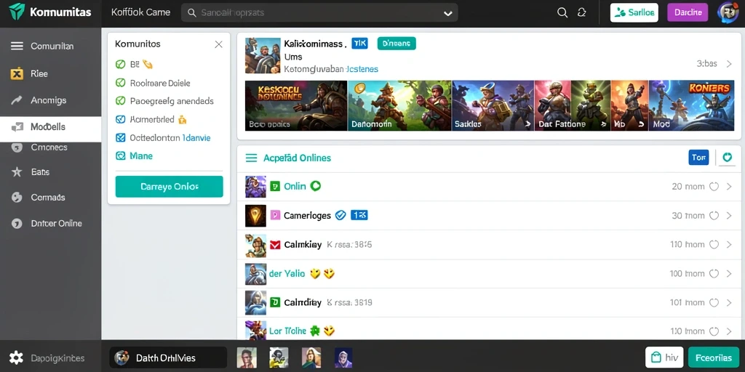The height and width of the screenshot is (372, 745).
Task: Toggle the Roolmare Doiele checkbox
Action: (x=120, y=83)
